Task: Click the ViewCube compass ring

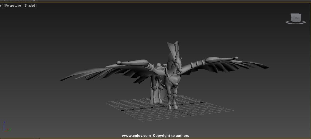Action: (x=295, y=23)
